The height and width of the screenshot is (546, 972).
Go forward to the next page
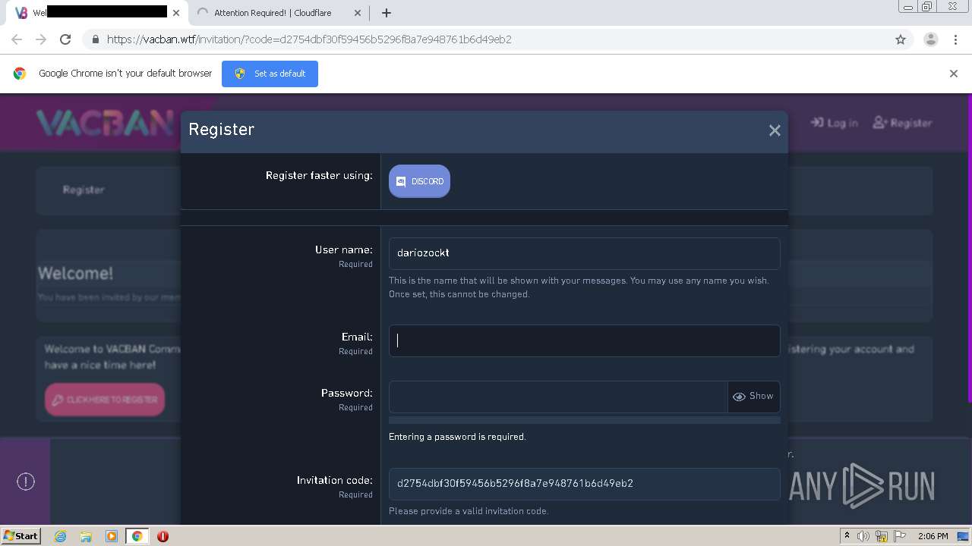click(41, 39)
